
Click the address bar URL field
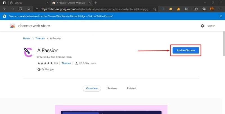point(95,9)
